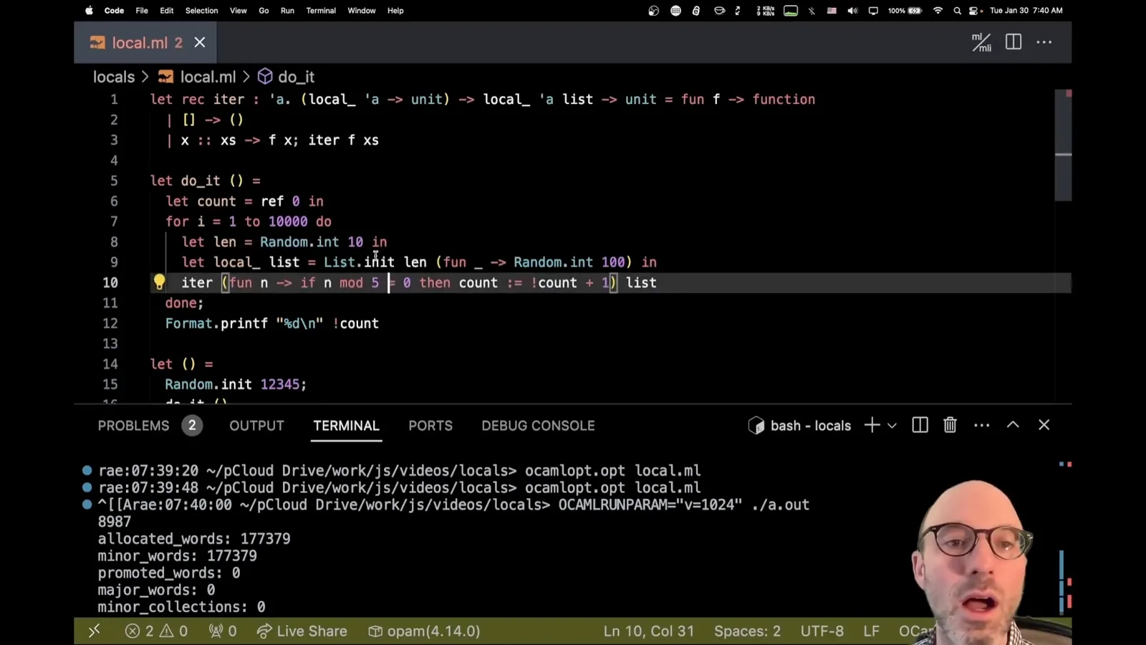This screenshot has width=1146, height=645.
Task: Click the editor minimap scrollbar slider
Action: pos(1063,145)
